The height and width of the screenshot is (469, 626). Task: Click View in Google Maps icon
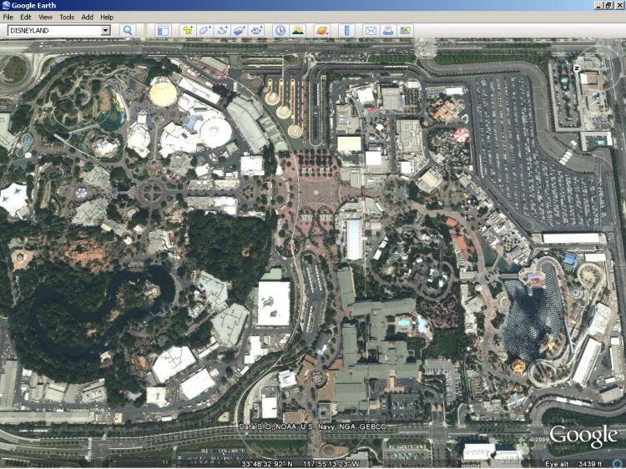[405, 30]
